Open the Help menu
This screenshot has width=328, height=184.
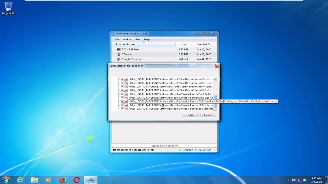point(147,39)
